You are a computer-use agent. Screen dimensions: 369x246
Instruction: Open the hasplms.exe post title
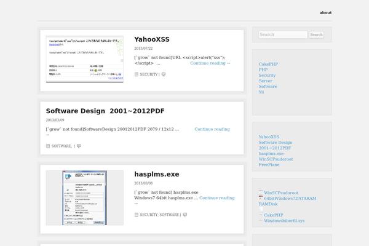(157, 174)
